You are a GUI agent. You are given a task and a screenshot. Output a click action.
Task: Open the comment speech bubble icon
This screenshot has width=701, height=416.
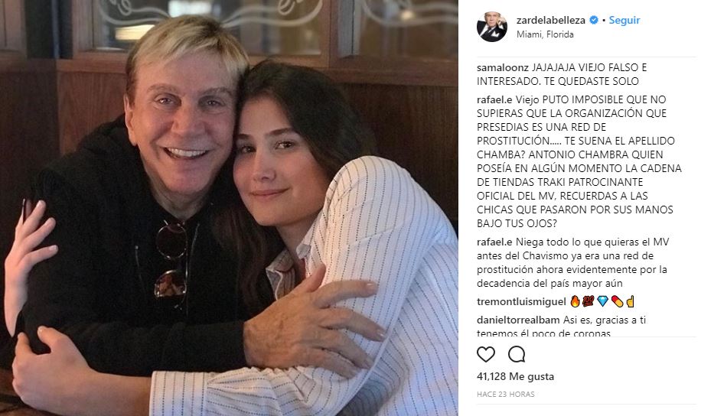tap(517, 354)
